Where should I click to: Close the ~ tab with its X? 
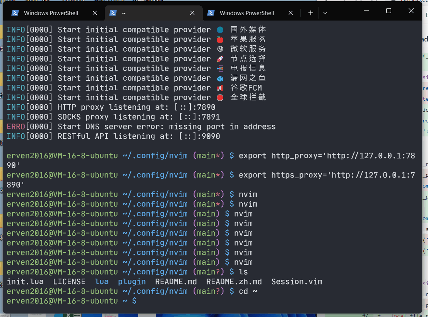(x=192, y=12)
